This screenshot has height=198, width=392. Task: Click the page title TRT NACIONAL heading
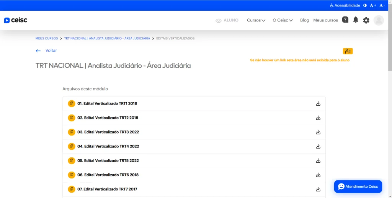point(113,66)
